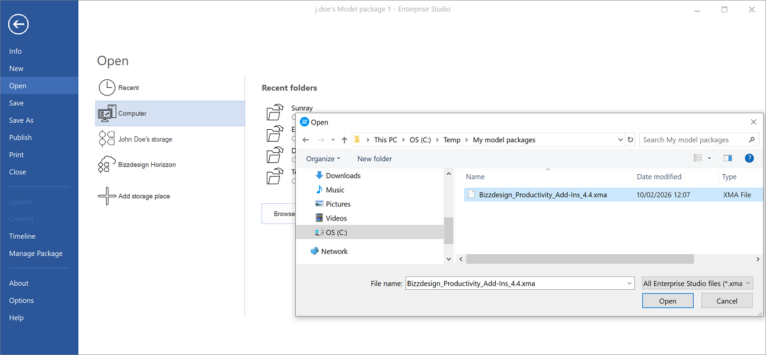The width and height of the screenshot is (766, 355).
Task: Open the view options dropdown arrow
Action: [709, 158]
